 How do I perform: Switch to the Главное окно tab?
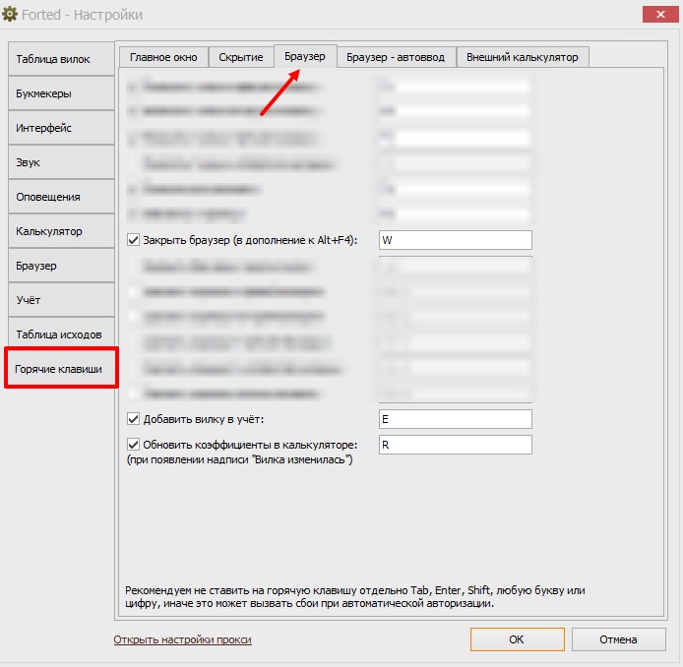(163, 57)
